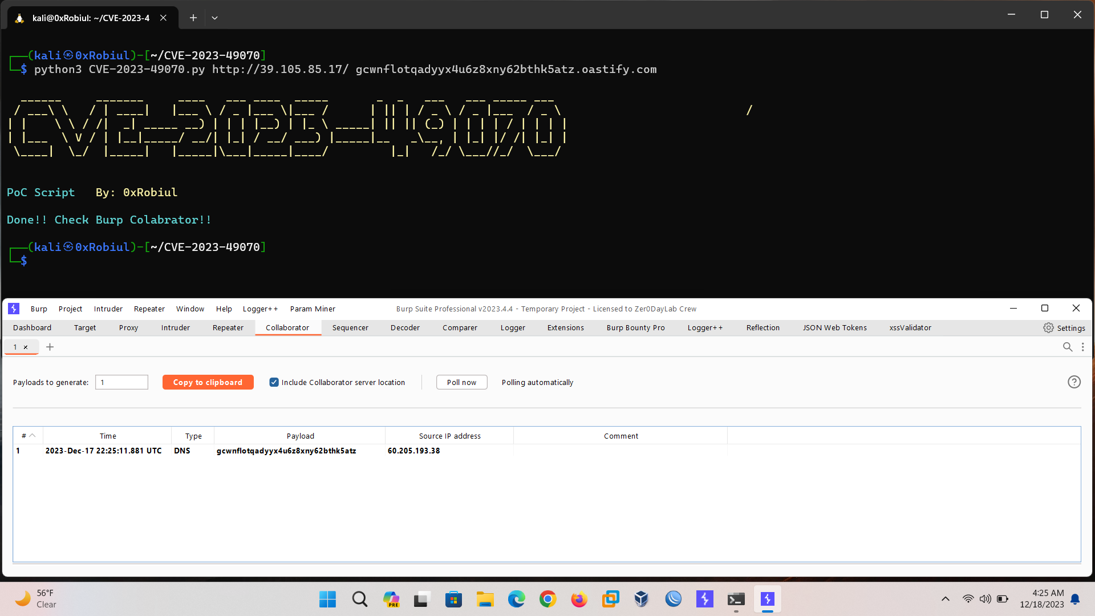Close Collaborator tab 1
Screen dimensions: 1095x616
(x=26, y=347)
